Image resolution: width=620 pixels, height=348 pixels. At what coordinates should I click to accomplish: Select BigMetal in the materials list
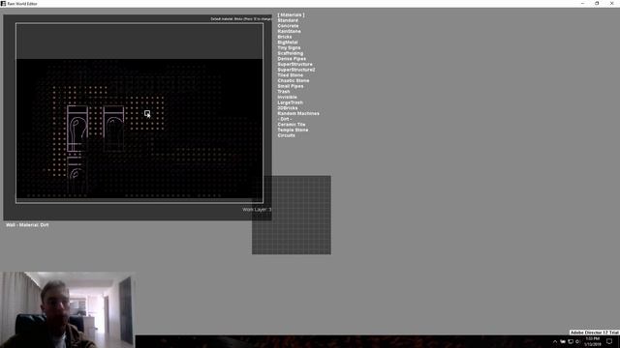(288, 43)
